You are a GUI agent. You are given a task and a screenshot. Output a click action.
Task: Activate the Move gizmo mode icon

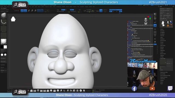pyautogui.click(x=29, y=11)
